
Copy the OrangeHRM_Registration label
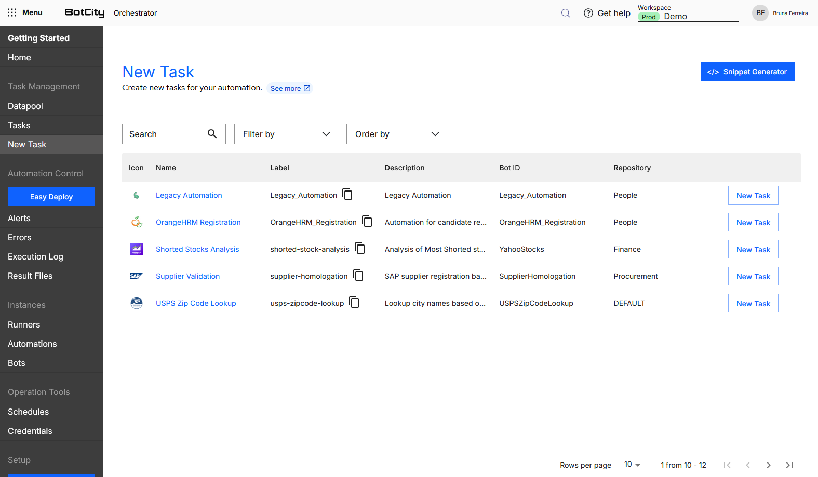(367, 222)
